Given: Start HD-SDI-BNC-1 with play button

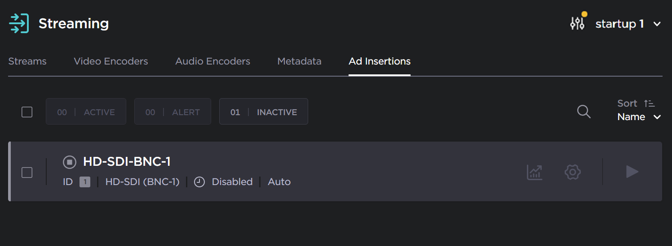Looking at the screenshot, I should pyautogui.click(x=632, y=172).
